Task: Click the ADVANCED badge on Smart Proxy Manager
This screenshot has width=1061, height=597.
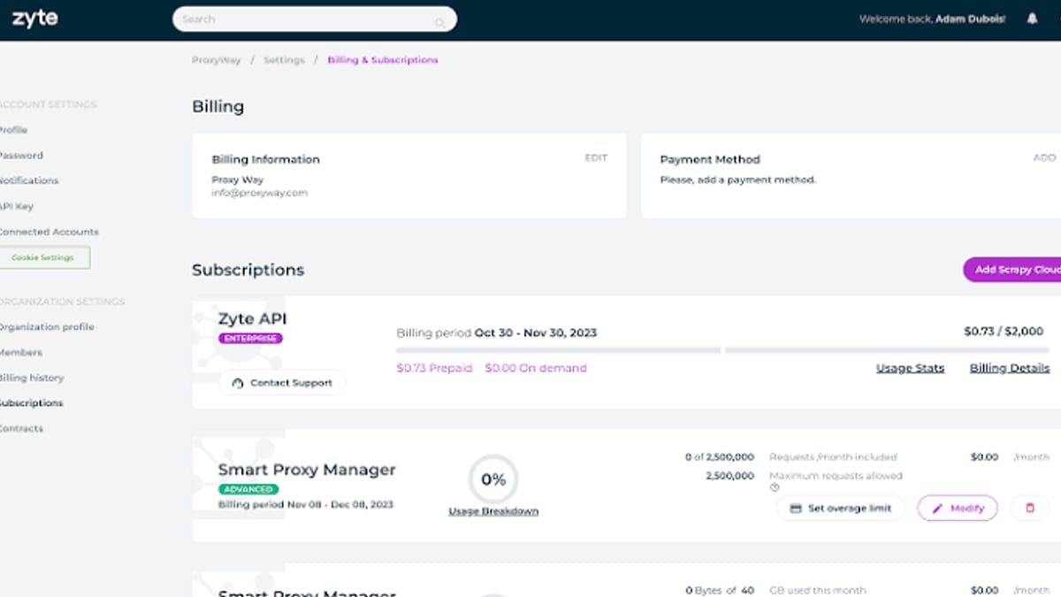Action: 248,489
